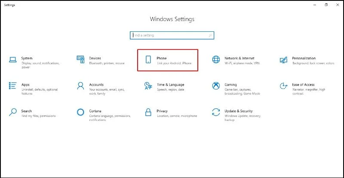Click the Search magnifier category icon
This screenshot has height=178, width=344.
[13, 112]
